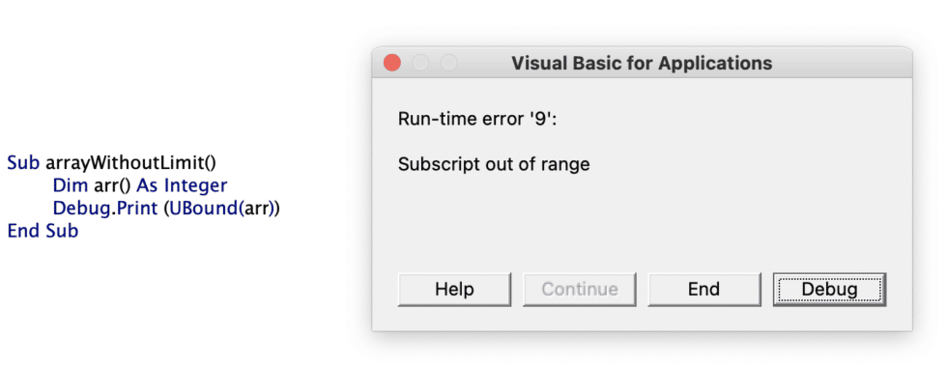Close the dialog with the red button
The height and width of the screenshot is (365, 947).
click(x=392, y=63)
